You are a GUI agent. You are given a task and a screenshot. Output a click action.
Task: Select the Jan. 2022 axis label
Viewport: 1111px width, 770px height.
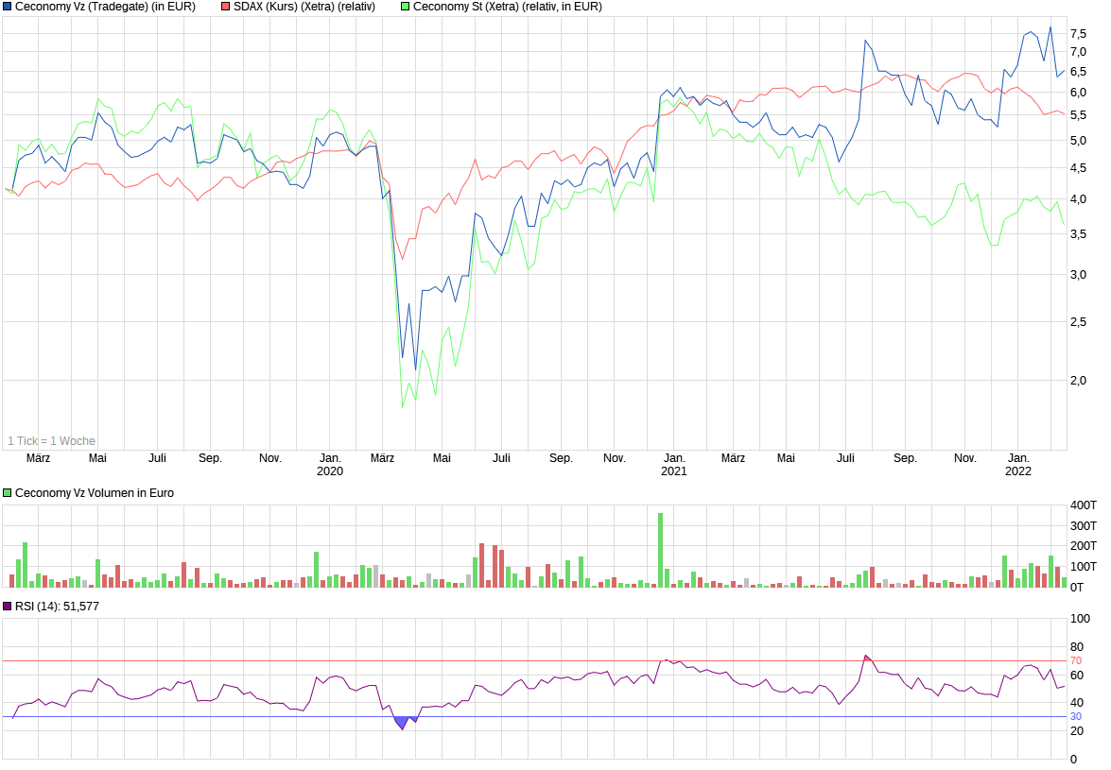pyautogui.click(x=1021, y=462)
